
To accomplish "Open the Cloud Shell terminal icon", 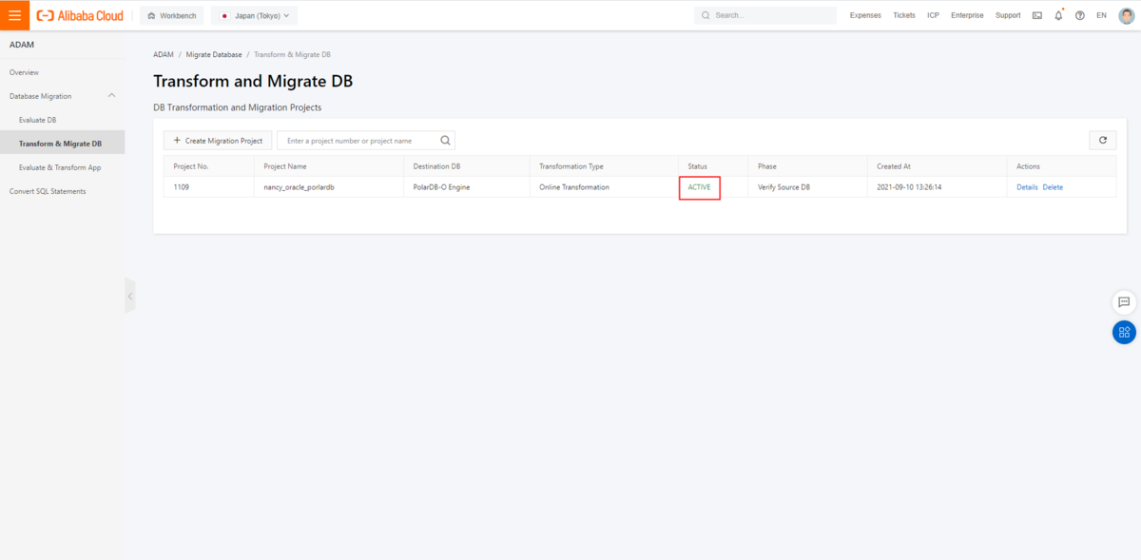I will [x=1036, y=15].
